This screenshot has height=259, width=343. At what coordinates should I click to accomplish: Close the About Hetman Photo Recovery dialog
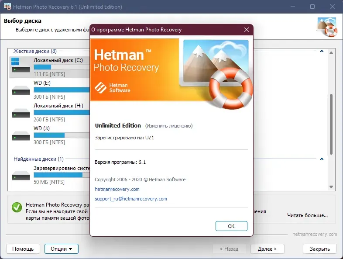click(247, 30)
